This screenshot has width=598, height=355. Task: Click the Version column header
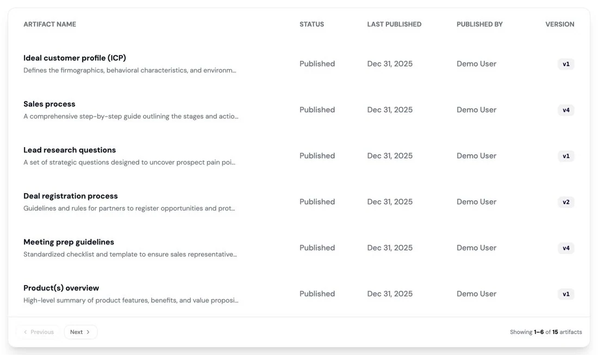coord(560,24)
